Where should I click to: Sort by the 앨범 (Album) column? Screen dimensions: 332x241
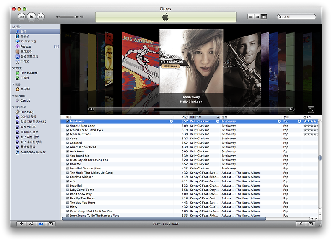tap(251, 117)
